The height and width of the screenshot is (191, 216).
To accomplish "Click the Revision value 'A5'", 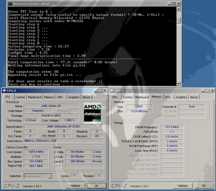I will click(97, 136).
